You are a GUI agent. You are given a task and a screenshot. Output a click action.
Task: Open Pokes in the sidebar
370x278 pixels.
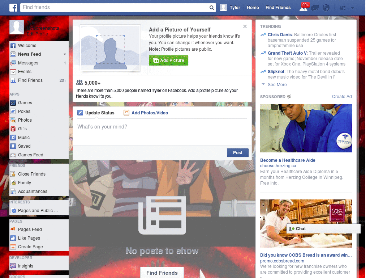point(39,111)
